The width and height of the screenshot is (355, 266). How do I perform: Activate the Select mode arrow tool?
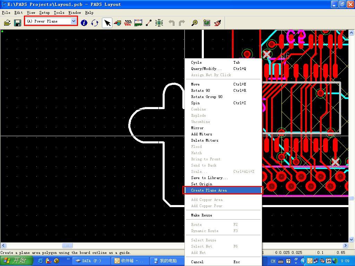107,23
